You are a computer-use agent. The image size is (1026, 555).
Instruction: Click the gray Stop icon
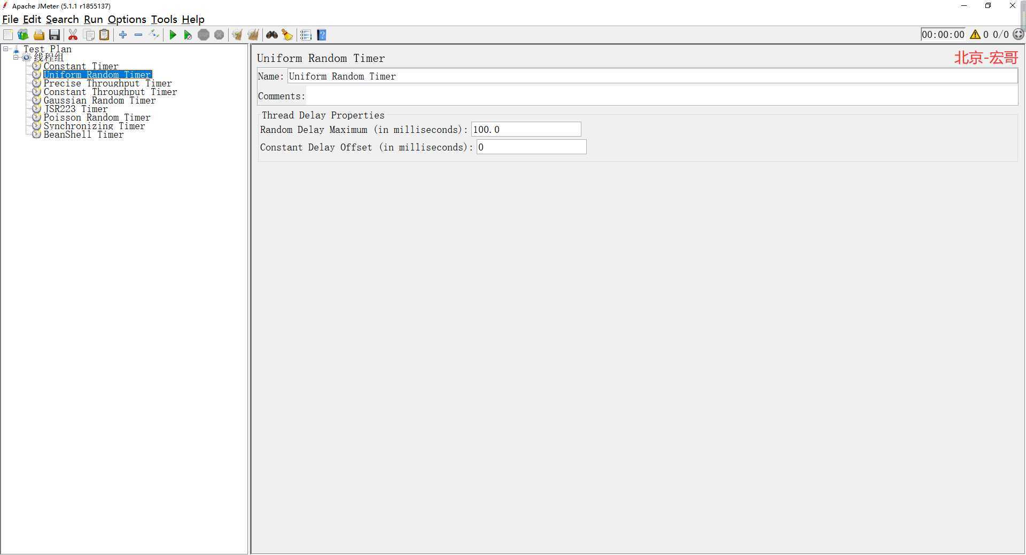pyautogui.click(x=204, y=35)
